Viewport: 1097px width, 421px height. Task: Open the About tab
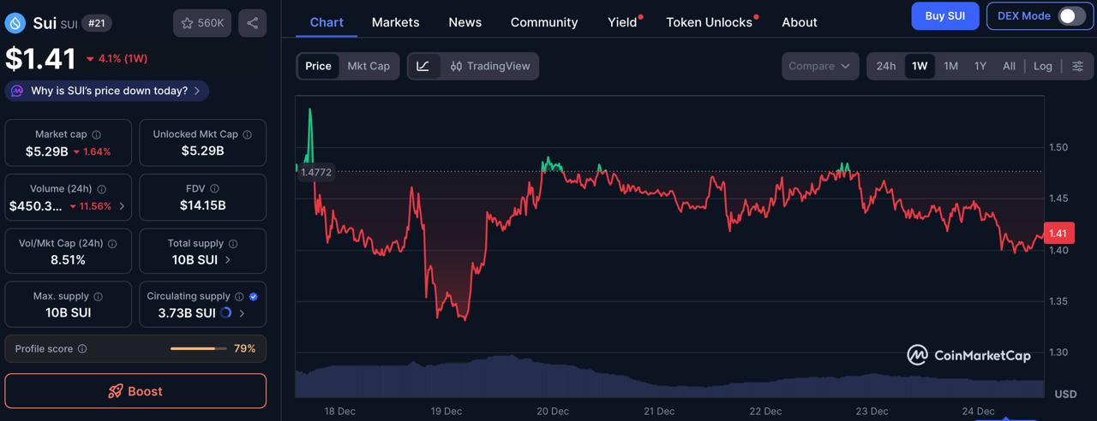click(800, 22)
